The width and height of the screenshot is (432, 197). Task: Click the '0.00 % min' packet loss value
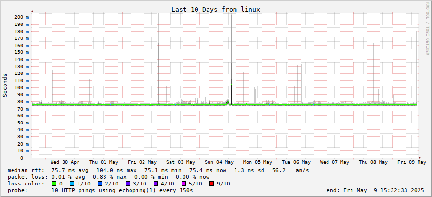click(151, 177)
